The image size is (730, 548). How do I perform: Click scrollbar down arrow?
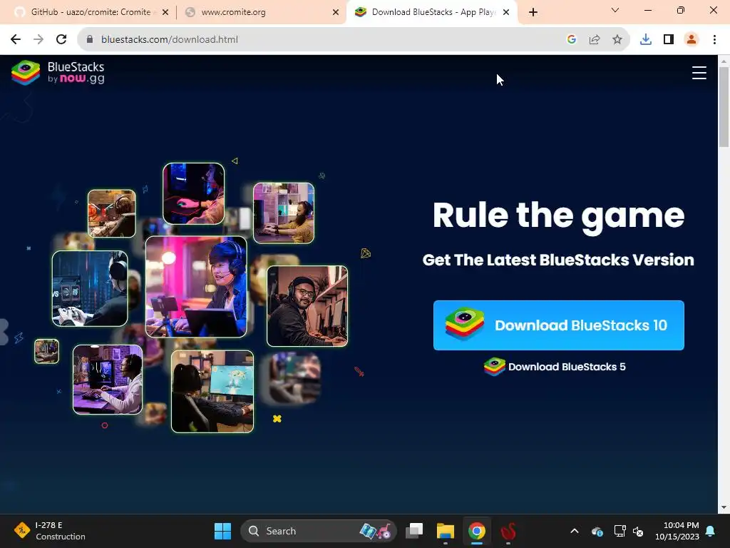pyautogui.click(x=724, y=507)
